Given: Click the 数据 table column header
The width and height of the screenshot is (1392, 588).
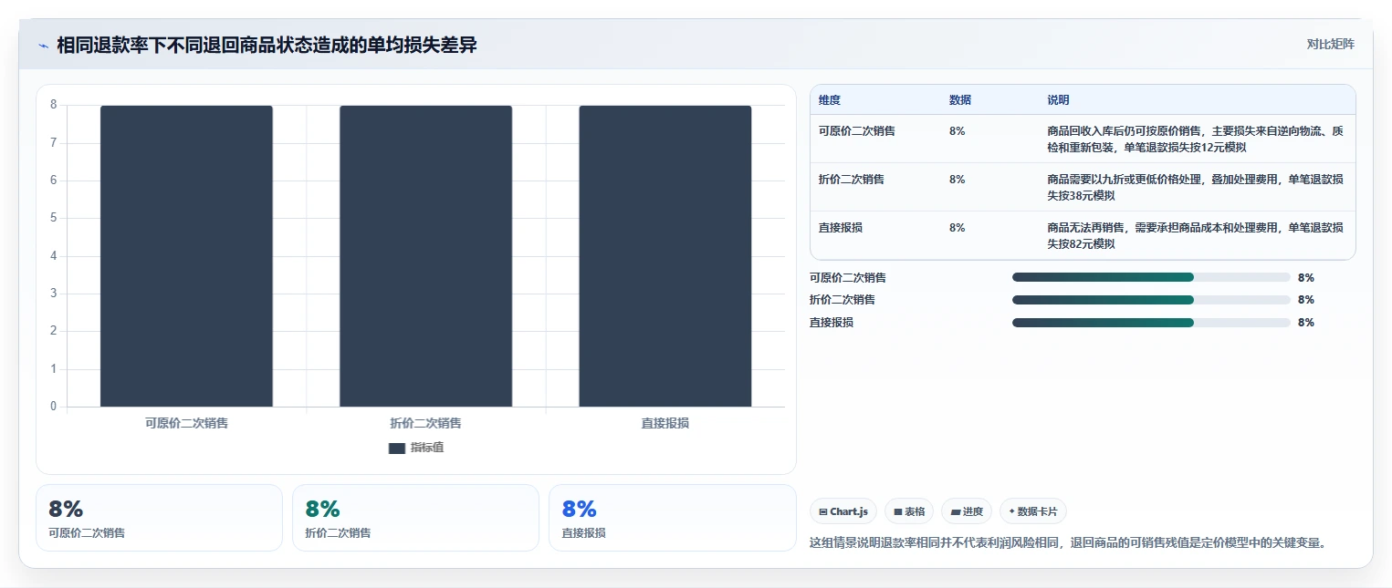Looking at the screenshot, I should (x=960, y=100).
